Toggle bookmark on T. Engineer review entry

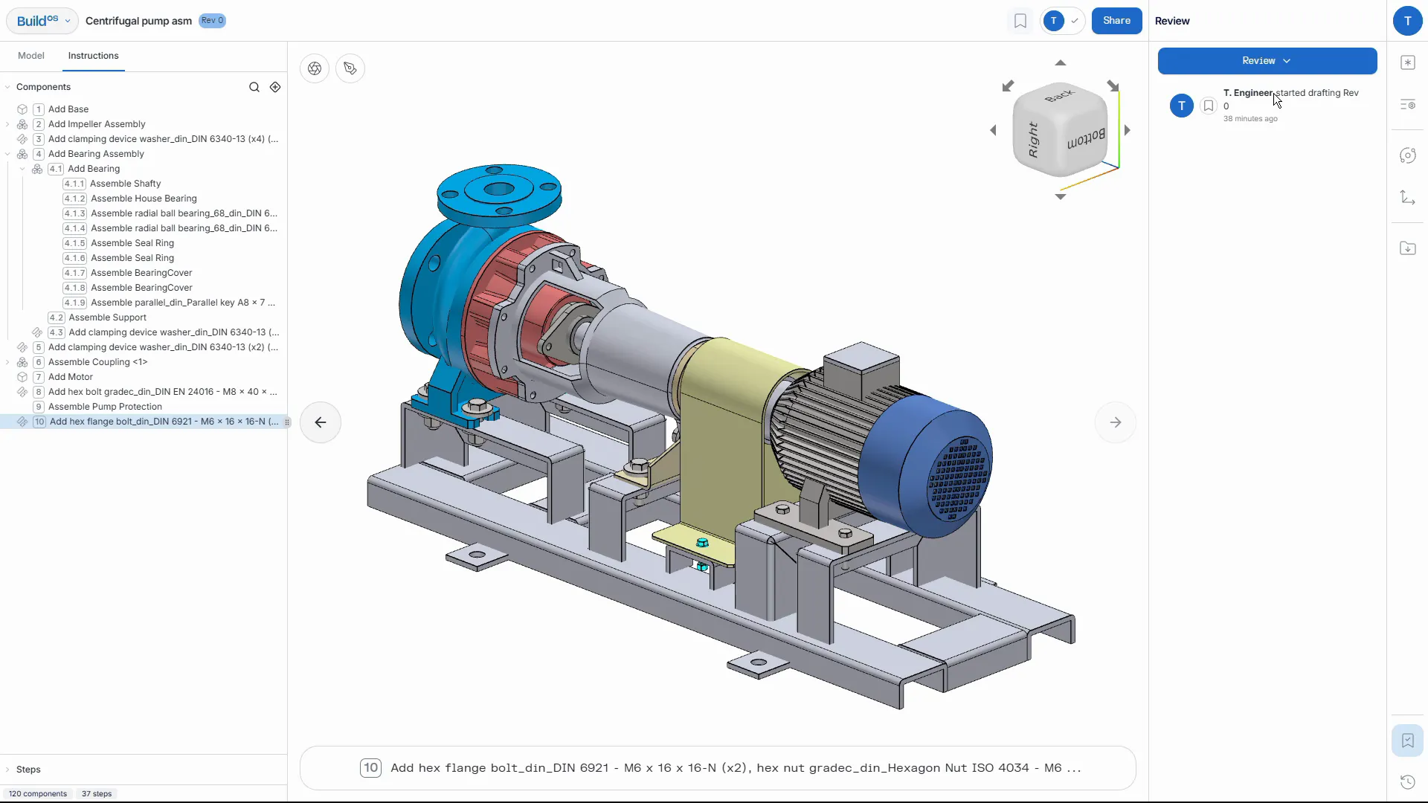point(1209,106)
